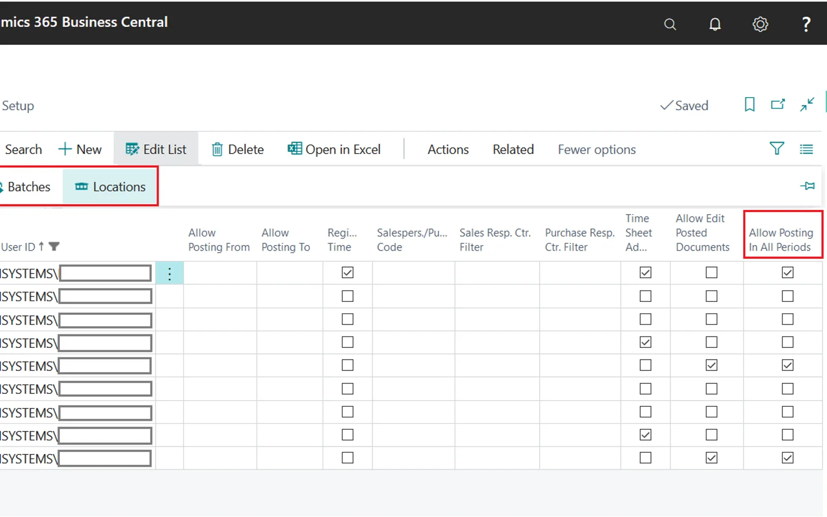827x517 pixels.
Task: Open the Batches action
Action: click(x=26, y=187)
